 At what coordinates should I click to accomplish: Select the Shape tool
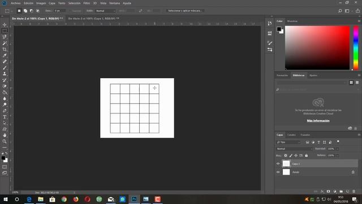[5, 129]
